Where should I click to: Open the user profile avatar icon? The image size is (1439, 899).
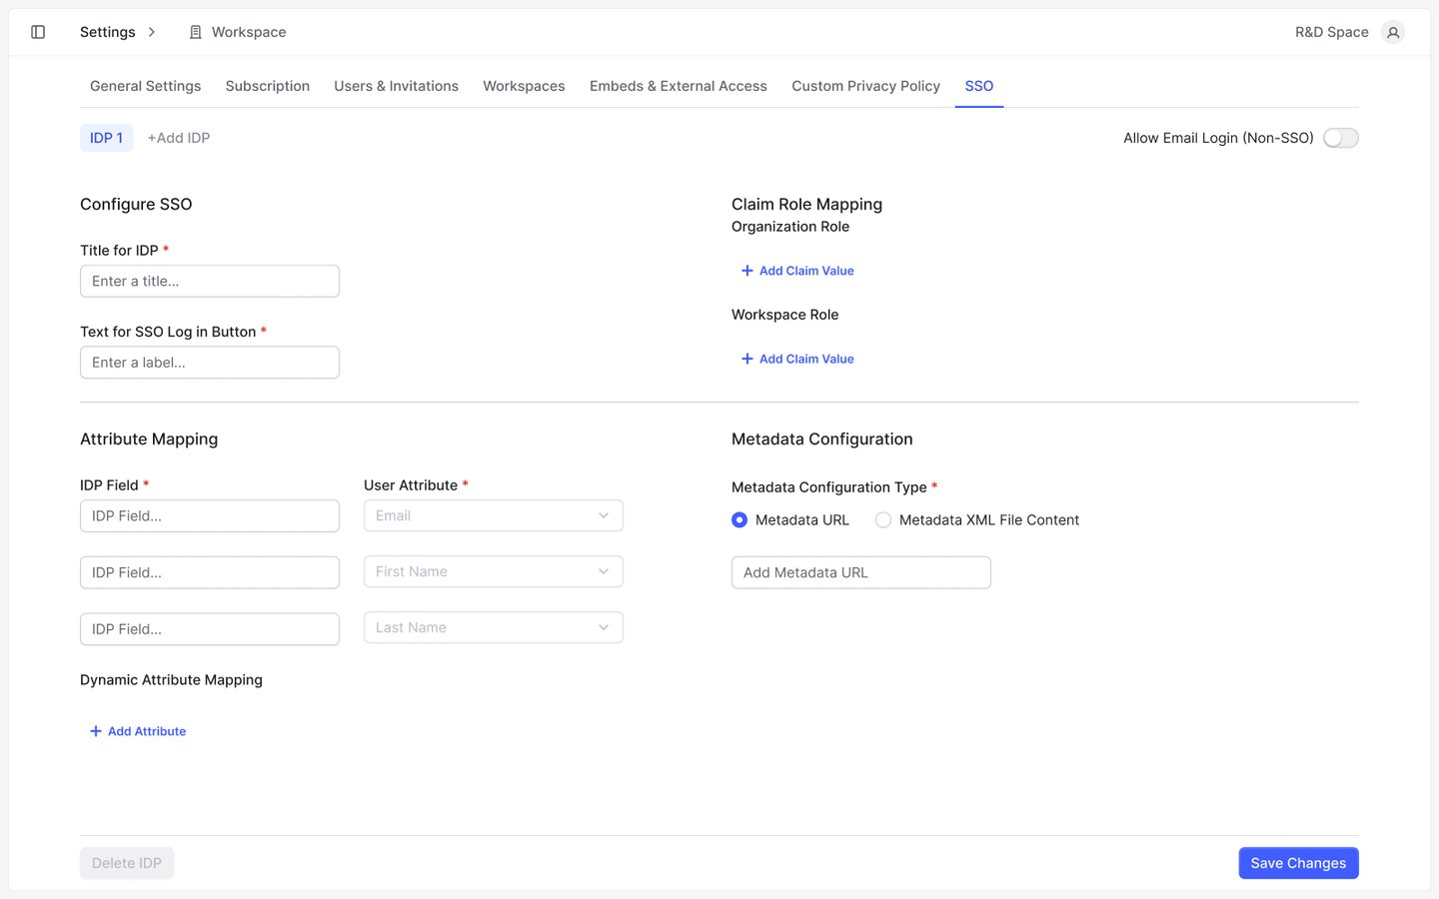(1393, 32)
